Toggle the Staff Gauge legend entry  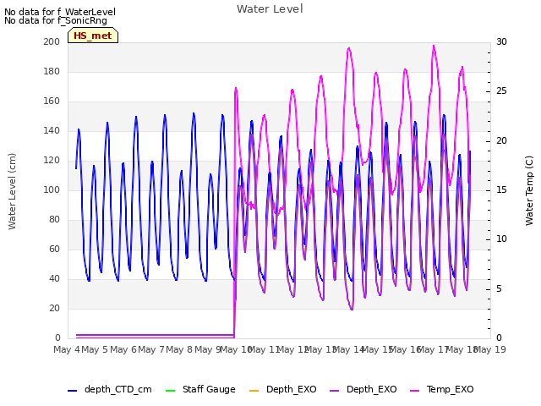pos(200,389)
